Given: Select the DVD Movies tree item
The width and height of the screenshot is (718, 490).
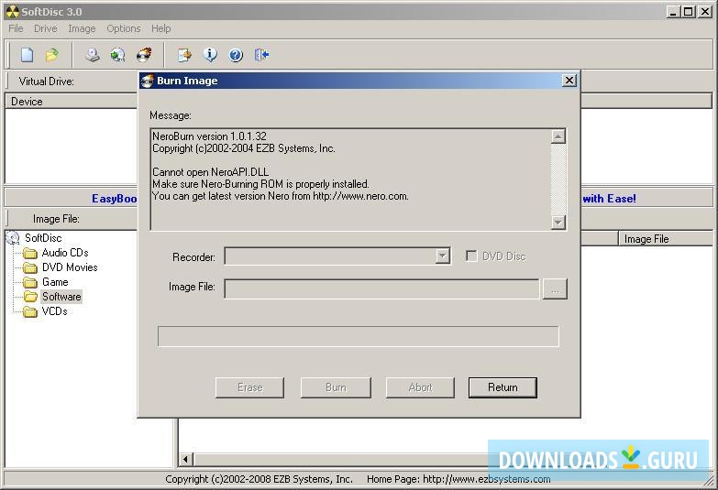Looking at the screenshot, I should point(70,267).
